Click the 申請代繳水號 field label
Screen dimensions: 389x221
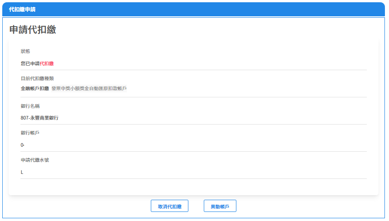coord(35,160)
